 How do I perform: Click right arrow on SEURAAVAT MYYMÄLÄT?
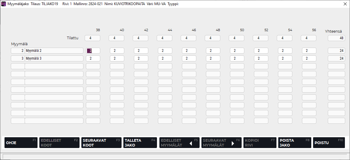point(233,143)
